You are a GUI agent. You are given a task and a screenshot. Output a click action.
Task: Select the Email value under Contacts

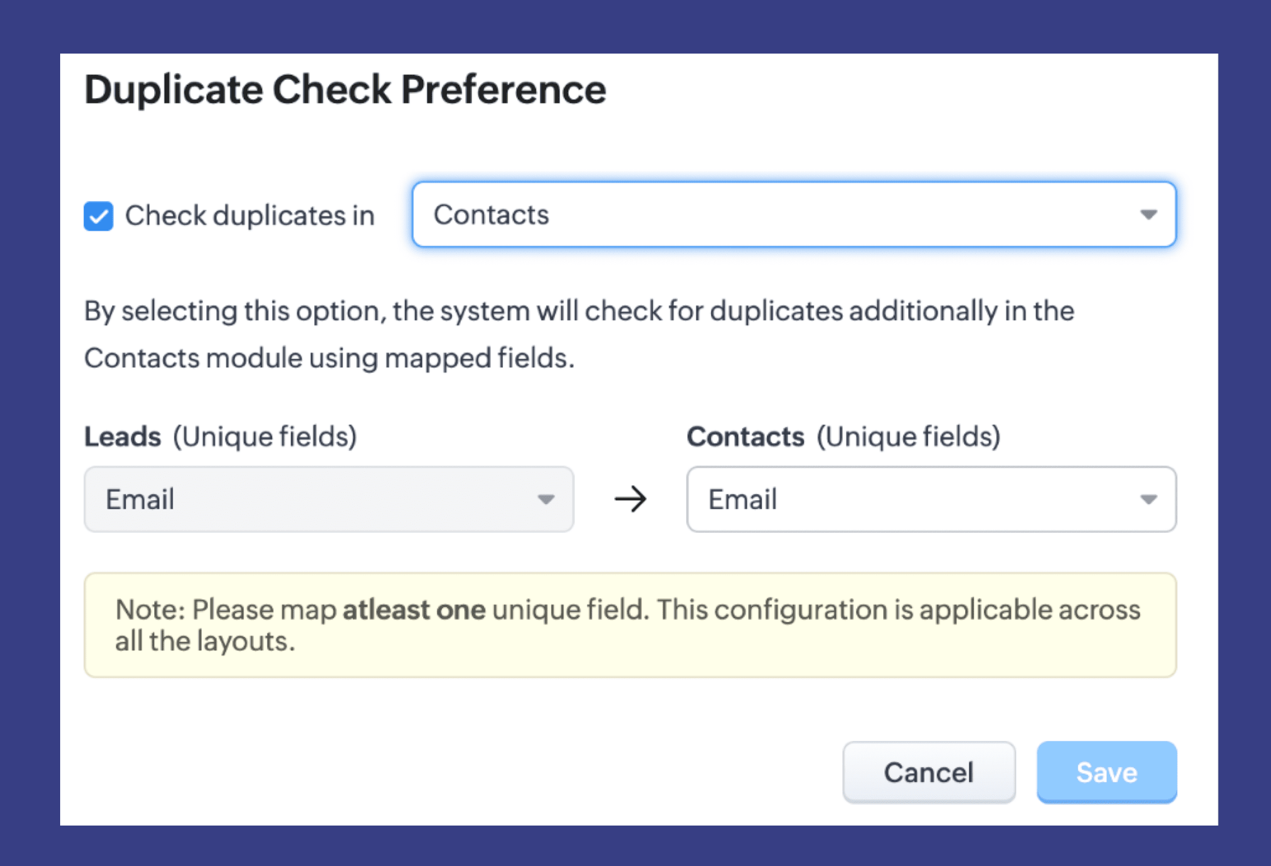tap(743, 499)
